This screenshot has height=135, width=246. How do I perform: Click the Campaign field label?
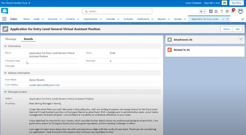tap(10, 66)
